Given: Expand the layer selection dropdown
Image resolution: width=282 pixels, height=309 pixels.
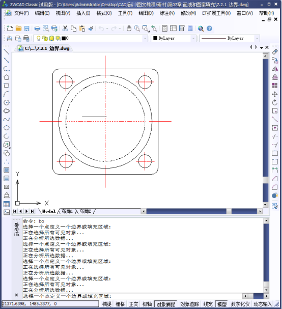Looking at the screenshot, I should pos(145,38).
